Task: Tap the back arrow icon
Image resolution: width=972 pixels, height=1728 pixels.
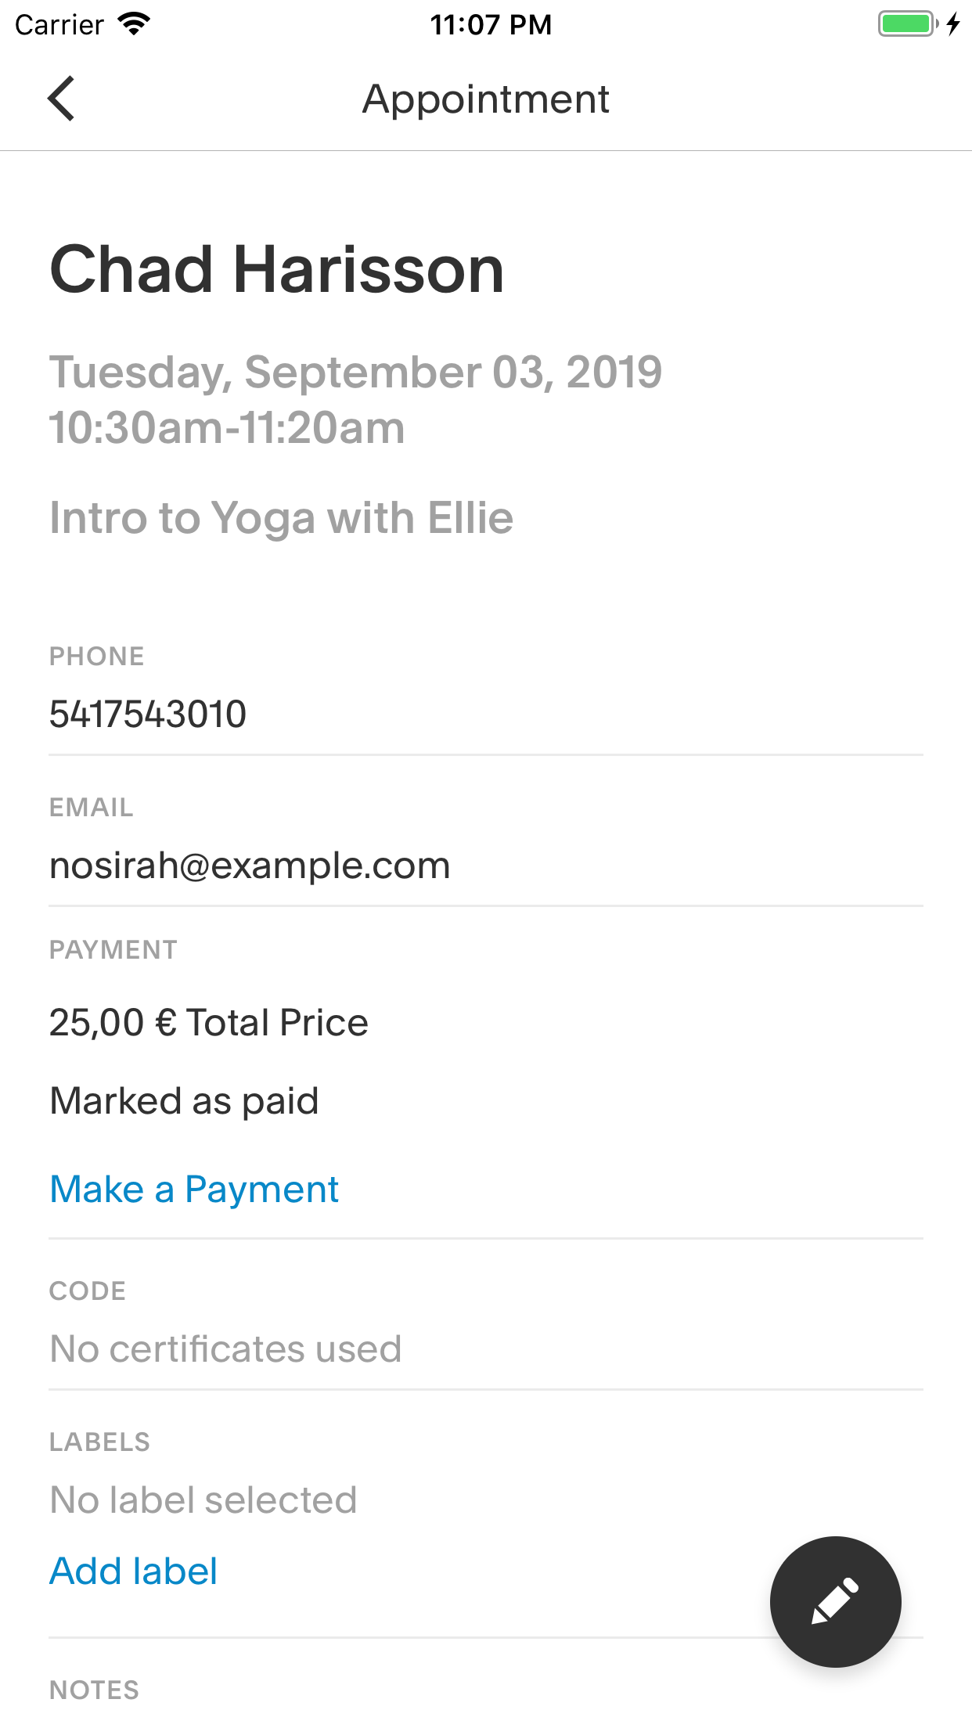Action: click(61, 99)
